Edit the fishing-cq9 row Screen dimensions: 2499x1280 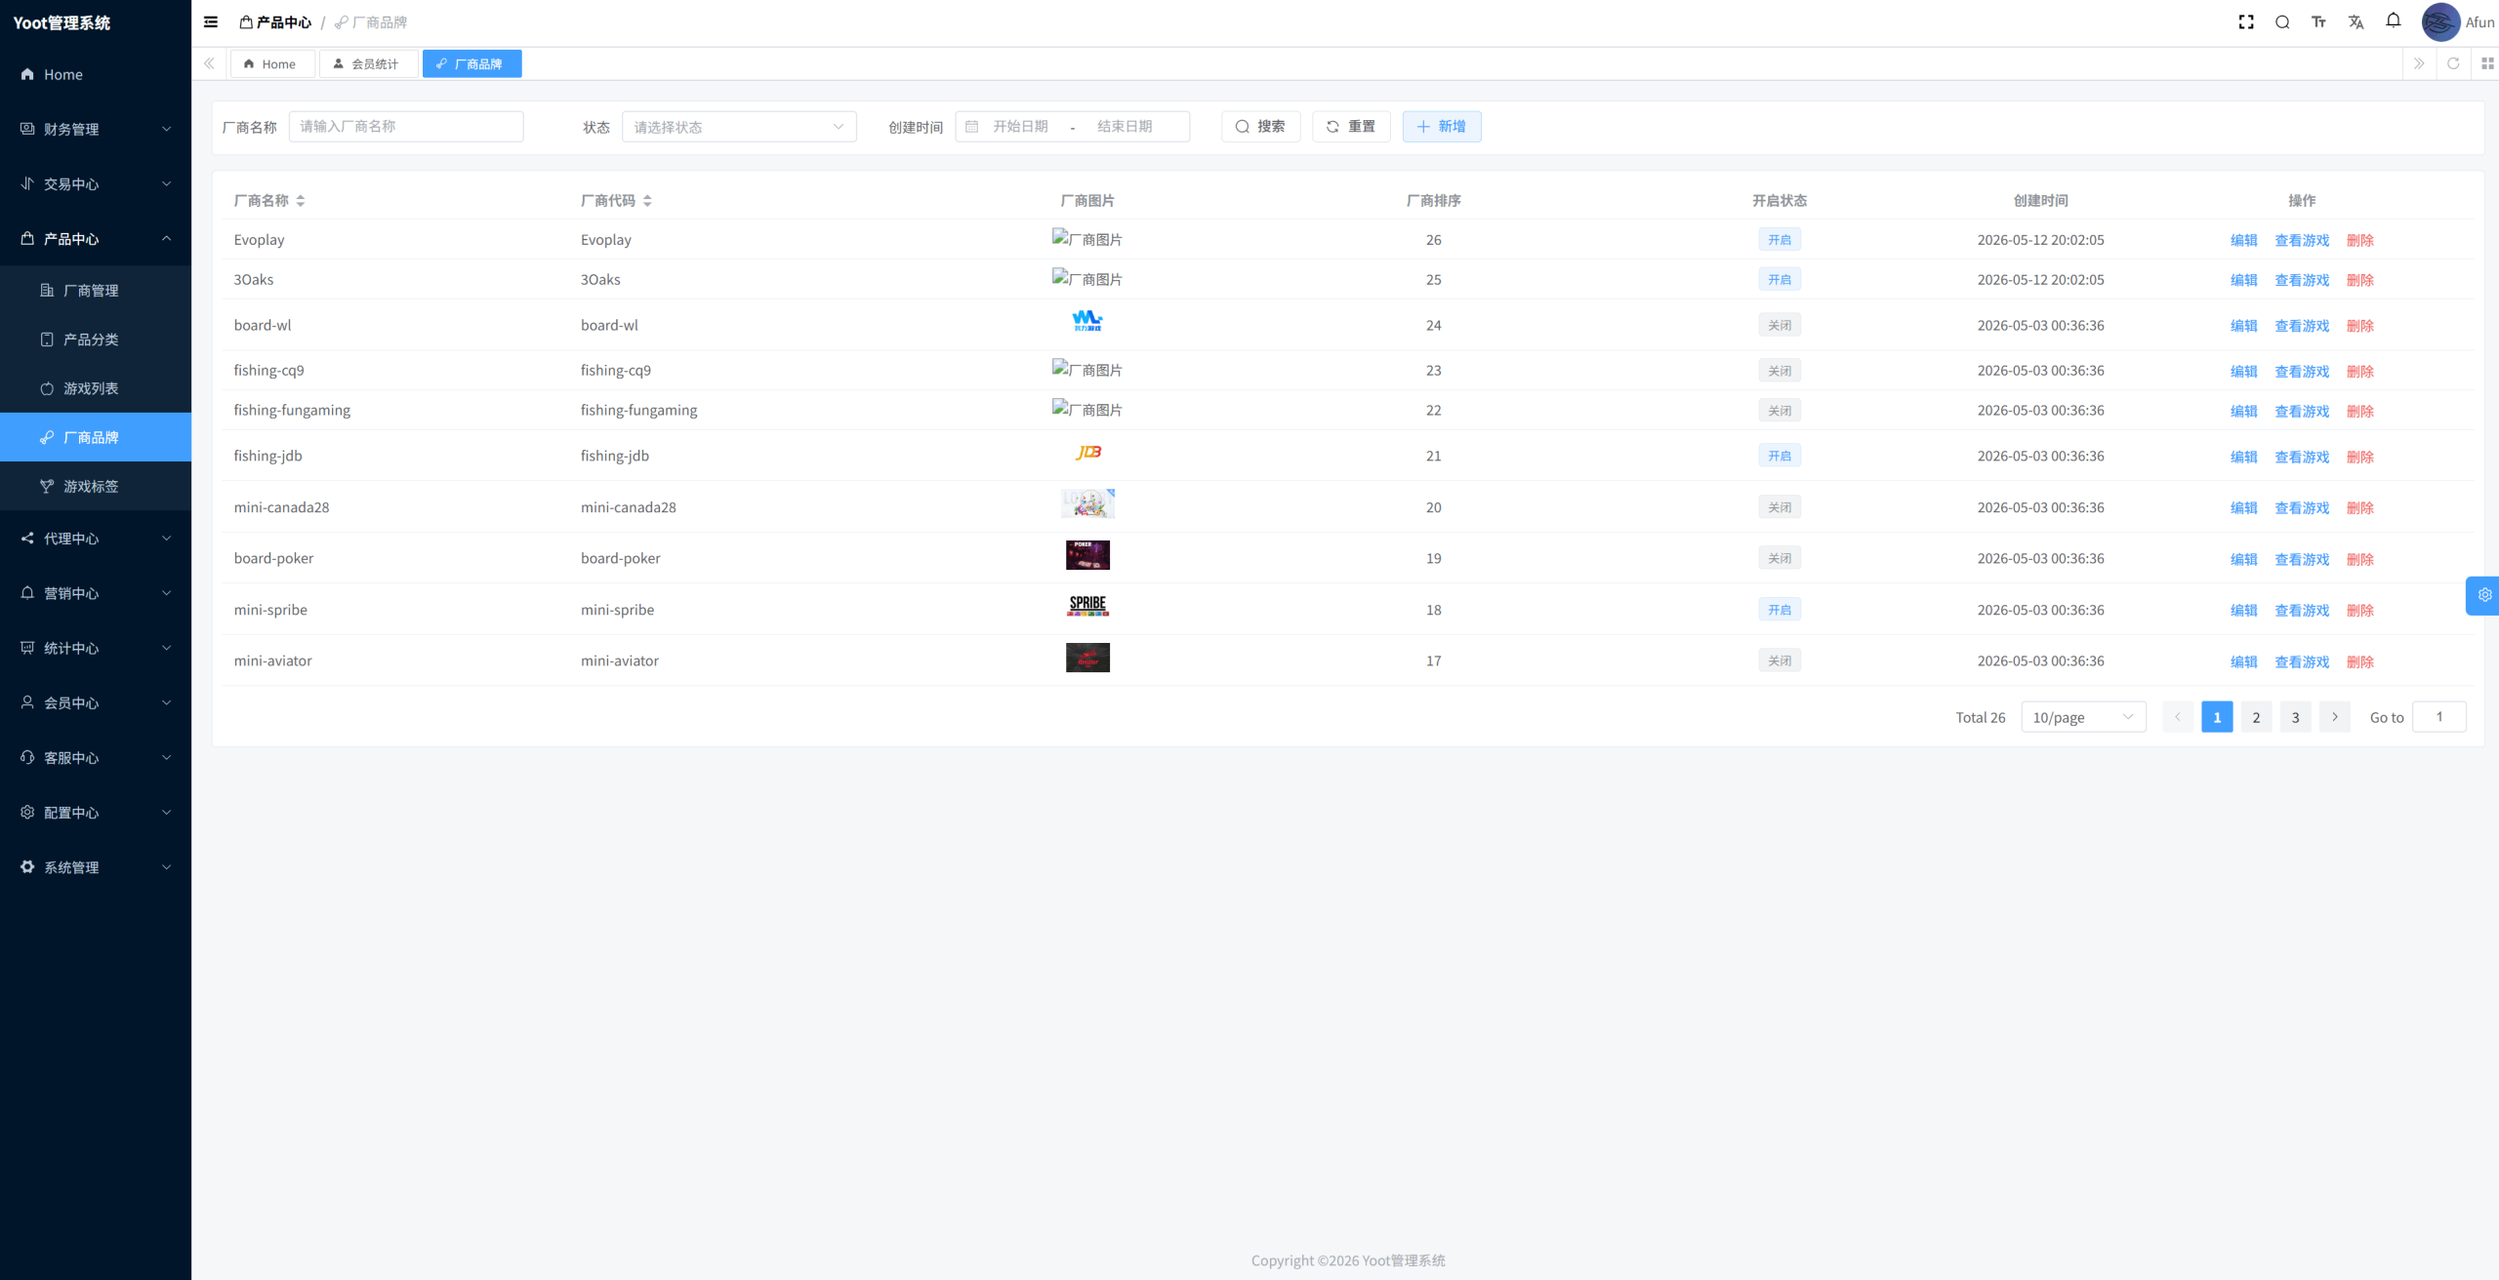(x=2243, y=371)
